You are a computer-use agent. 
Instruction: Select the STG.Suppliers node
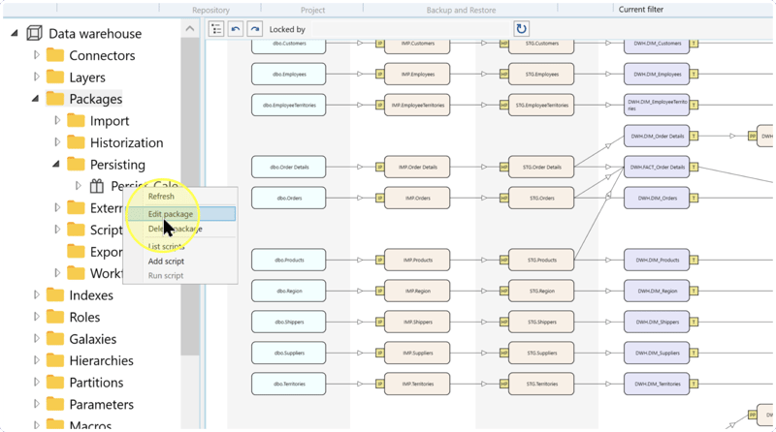tap(541, 353)
